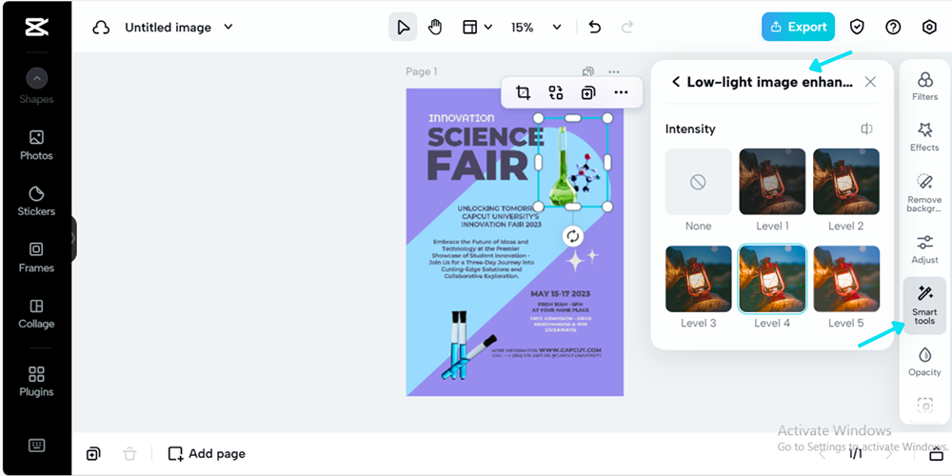Open Page 1 more options menu
The width and height of the screenshot is (952, 476).
pos(614,71)
